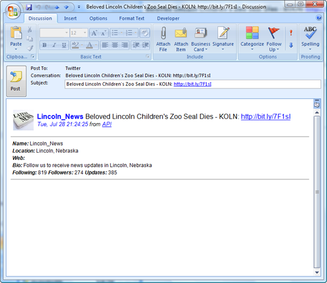327x283 pixels.
Task: Copy using the duplicate pages icon
Action: click(x=30, y=38)
